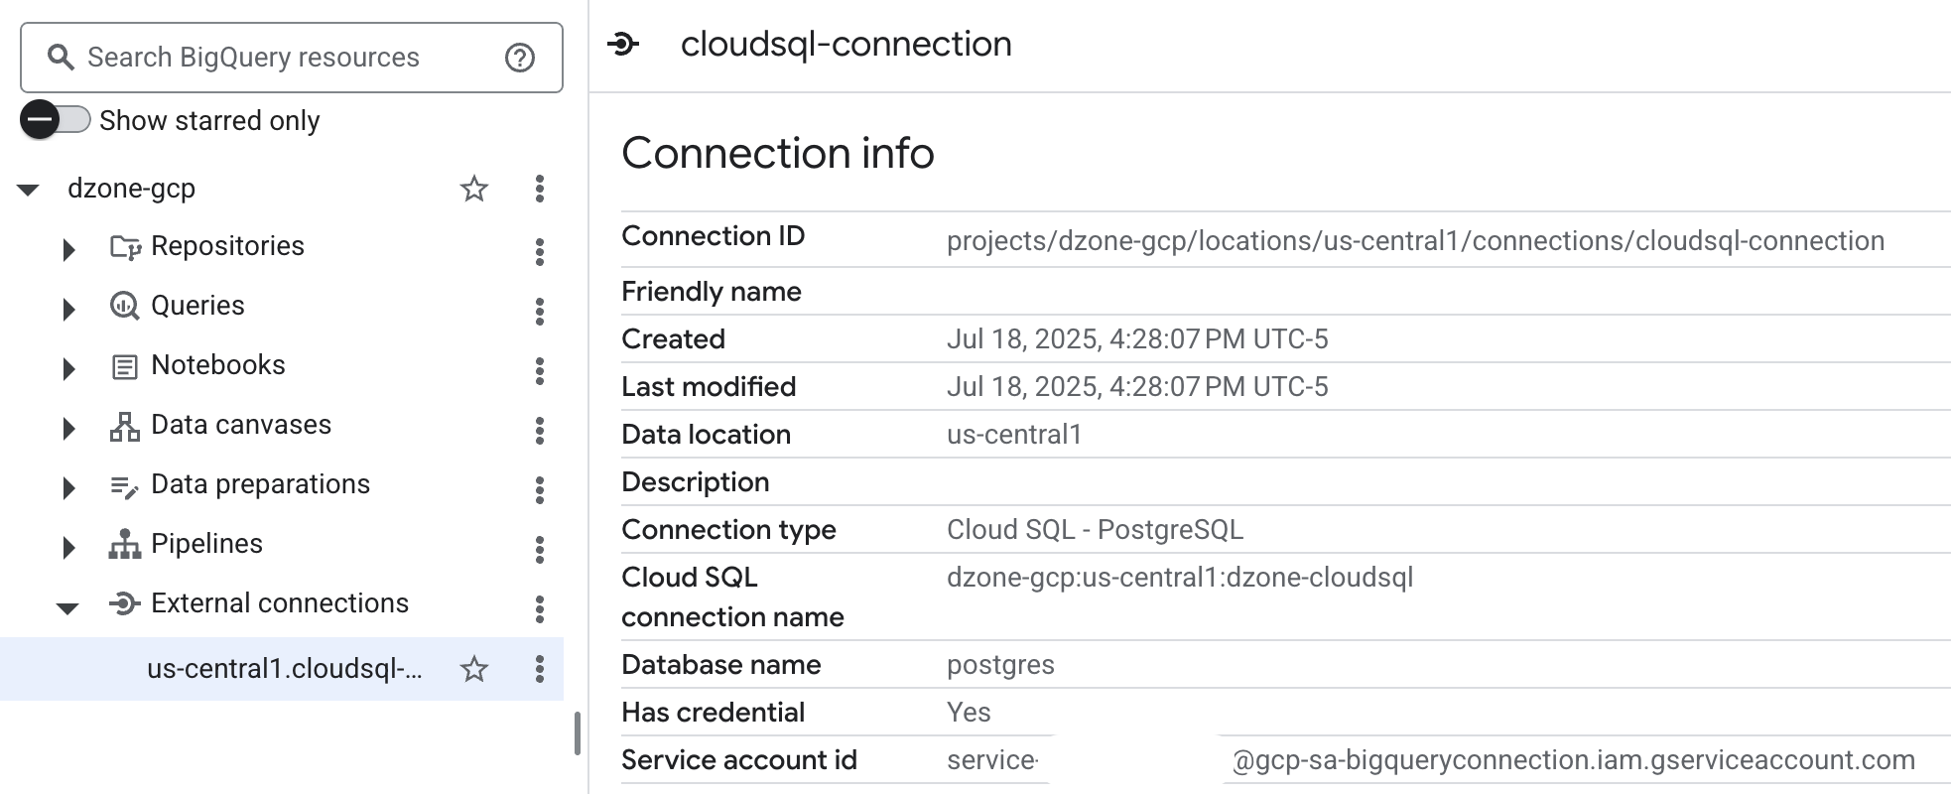The width and height of the screenshot is (1951, 794).
Task: Open the Queries tree item
Action: tap(197, 306)
